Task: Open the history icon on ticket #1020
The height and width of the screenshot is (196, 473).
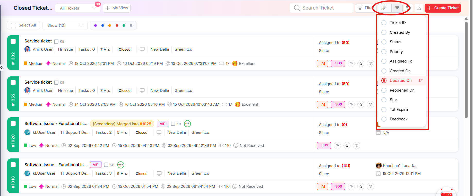Action: point(357,145)
